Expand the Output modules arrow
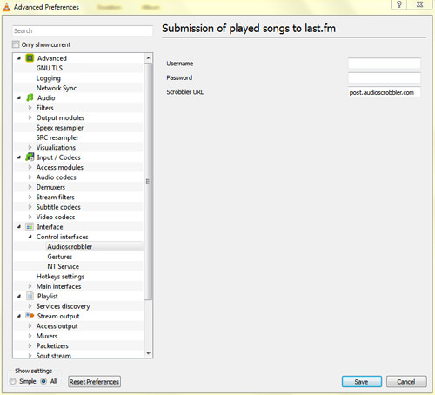 [x=30, y=117]
